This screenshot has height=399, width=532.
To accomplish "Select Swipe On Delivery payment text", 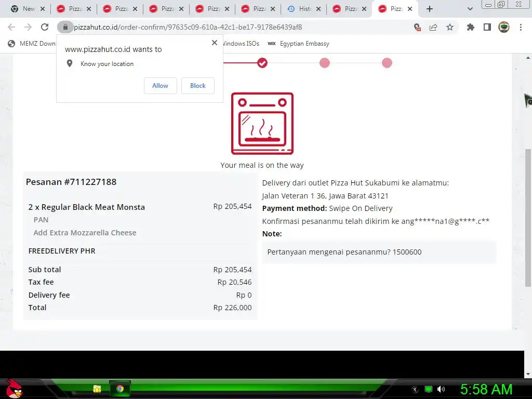I will click(x=361, y=208).
